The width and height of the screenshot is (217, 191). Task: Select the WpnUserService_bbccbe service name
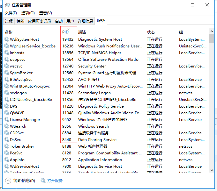(33, 46)
